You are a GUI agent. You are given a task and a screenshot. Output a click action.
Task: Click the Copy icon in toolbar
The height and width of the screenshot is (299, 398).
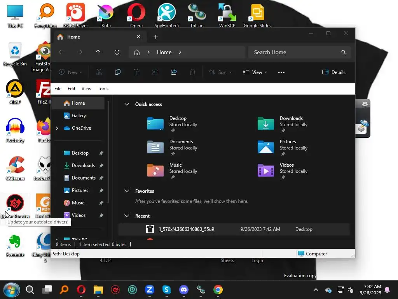[x=117, y=72]
